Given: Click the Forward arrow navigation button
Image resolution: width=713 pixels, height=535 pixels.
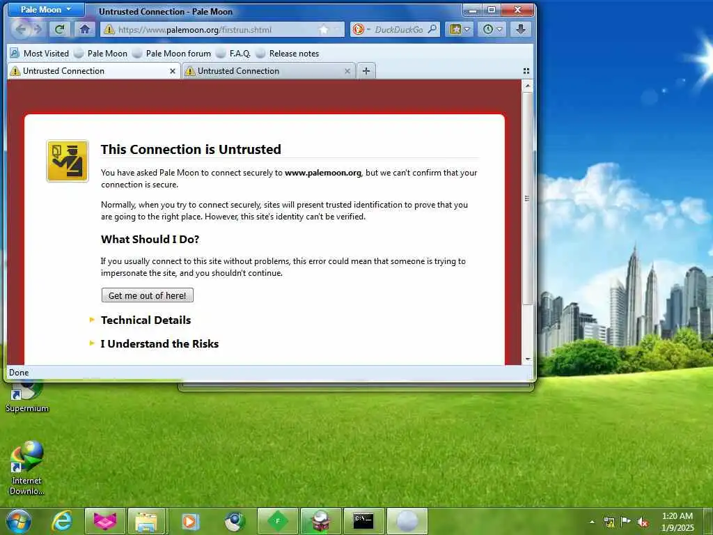Looking at the screenshot, I should point(38,29).
